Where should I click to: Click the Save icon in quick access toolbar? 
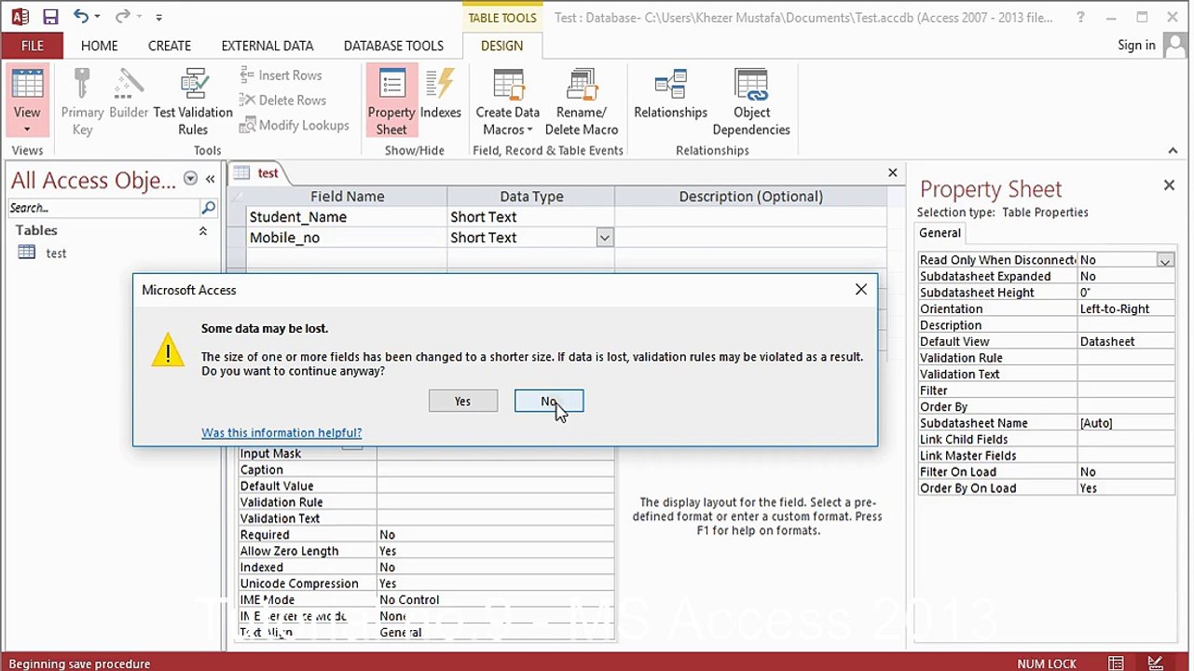point(50,17)
